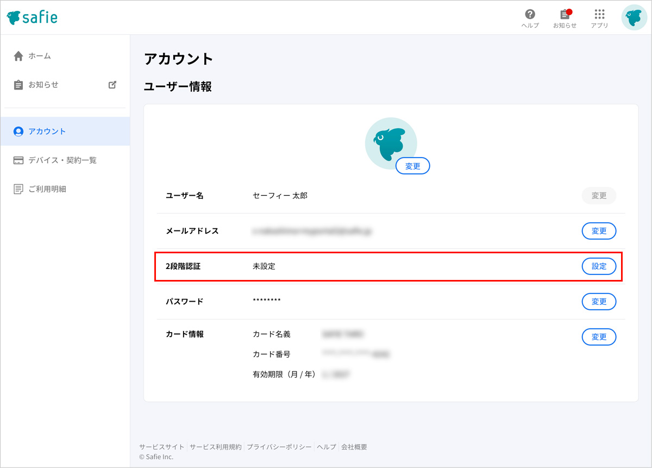652x468 pixels.
Task: Click 変更 button under profile picture
Action: click(412, 166)
